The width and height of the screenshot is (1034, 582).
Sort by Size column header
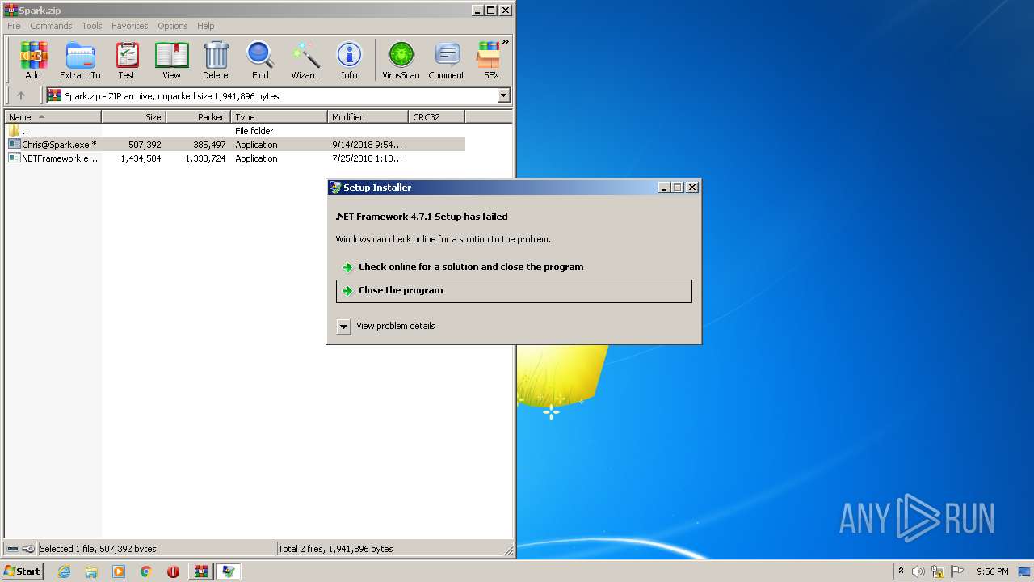(134, 117)
